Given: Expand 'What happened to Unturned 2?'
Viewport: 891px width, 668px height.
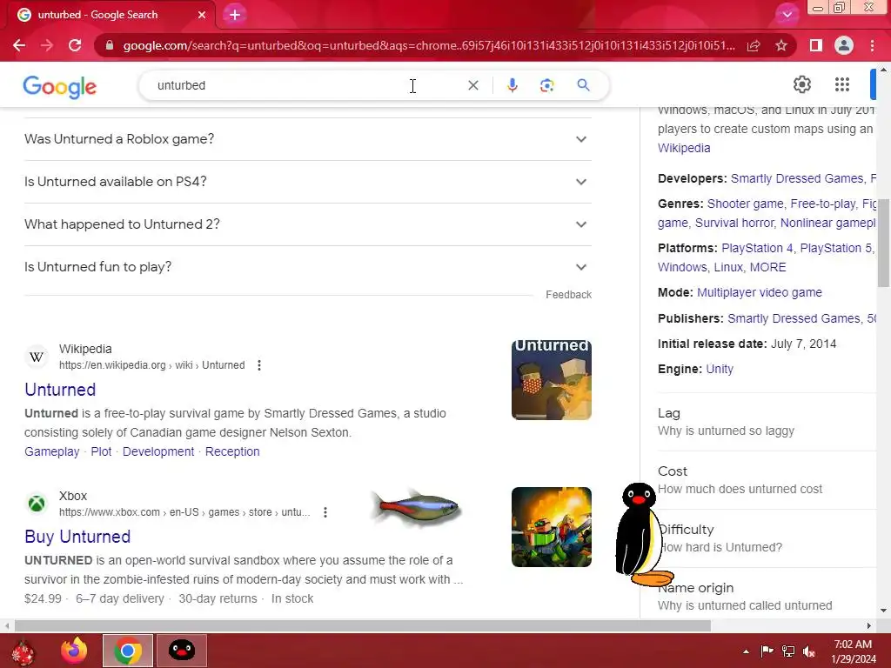Looking at the screenshot, I should 307,224.
